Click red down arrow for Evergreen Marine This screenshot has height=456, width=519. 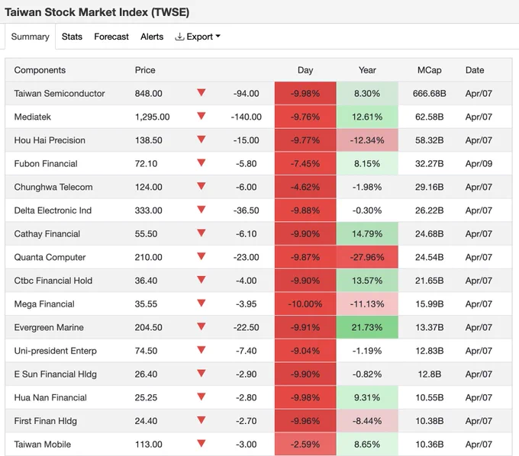201,326
